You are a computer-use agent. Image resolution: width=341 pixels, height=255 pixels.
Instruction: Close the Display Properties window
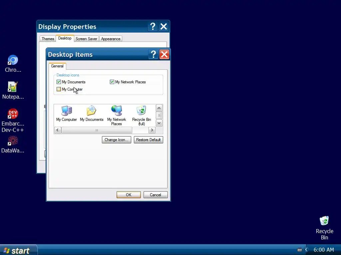[164, 27]
